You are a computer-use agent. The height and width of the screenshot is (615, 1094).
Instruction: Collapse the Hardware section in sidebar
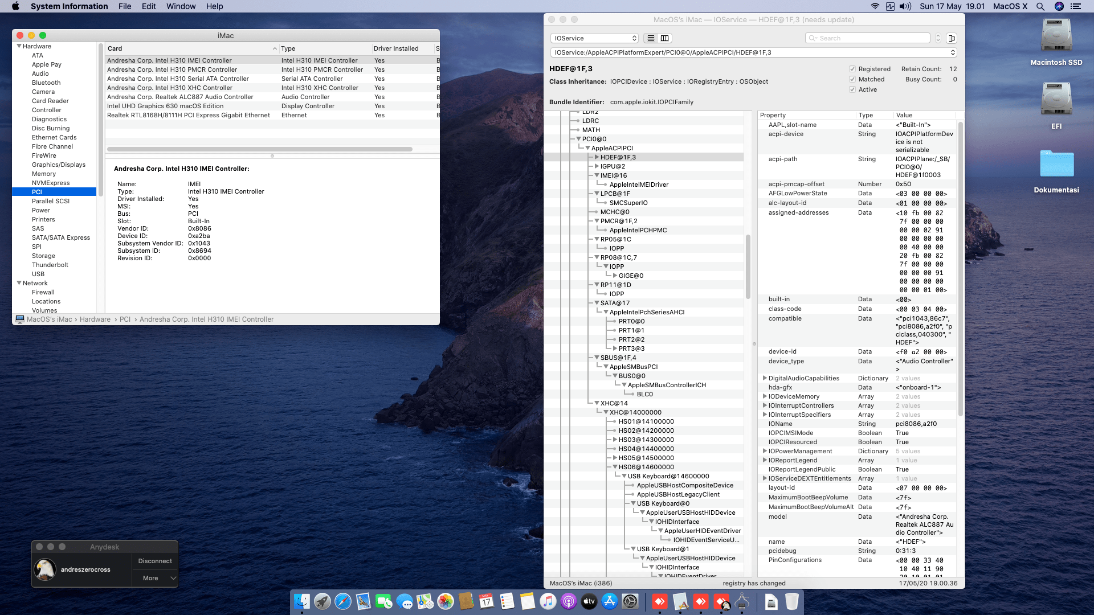point(19,46)
